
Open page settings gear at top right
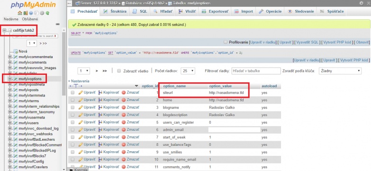click(362, 3)
